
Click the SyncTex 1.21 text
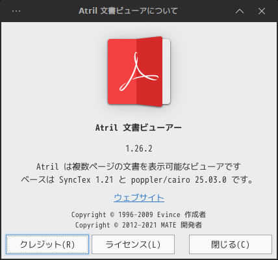coord(86,179)
